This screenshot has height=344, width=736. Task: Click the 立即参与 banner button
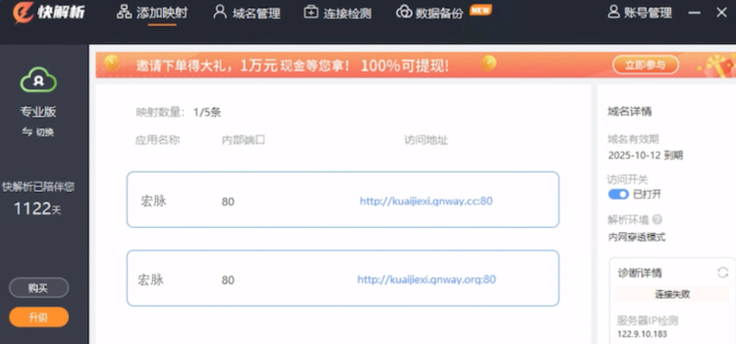pyautogui.click(x=645, y=65)
